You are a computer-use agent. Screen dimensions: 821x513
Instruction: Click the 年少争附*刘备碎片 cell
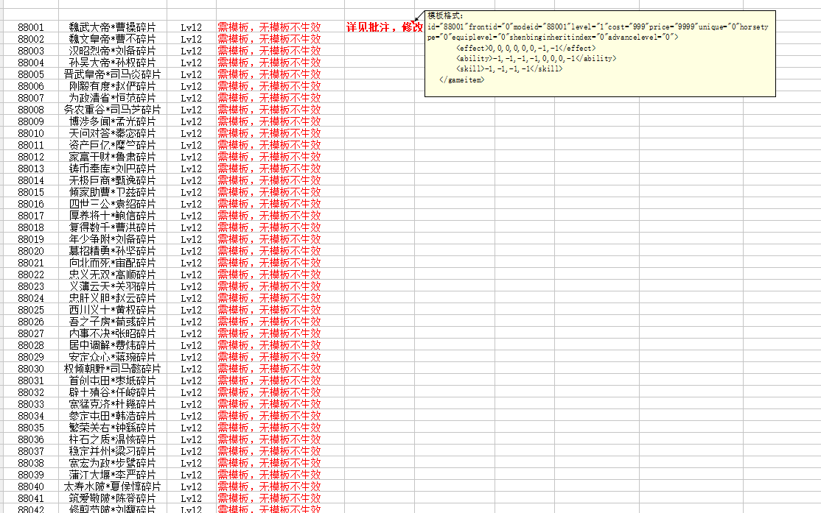point(112,240)
